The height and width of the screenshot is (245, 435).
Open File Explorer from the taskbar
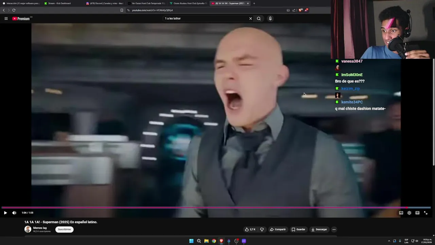(x=206, y=241)
